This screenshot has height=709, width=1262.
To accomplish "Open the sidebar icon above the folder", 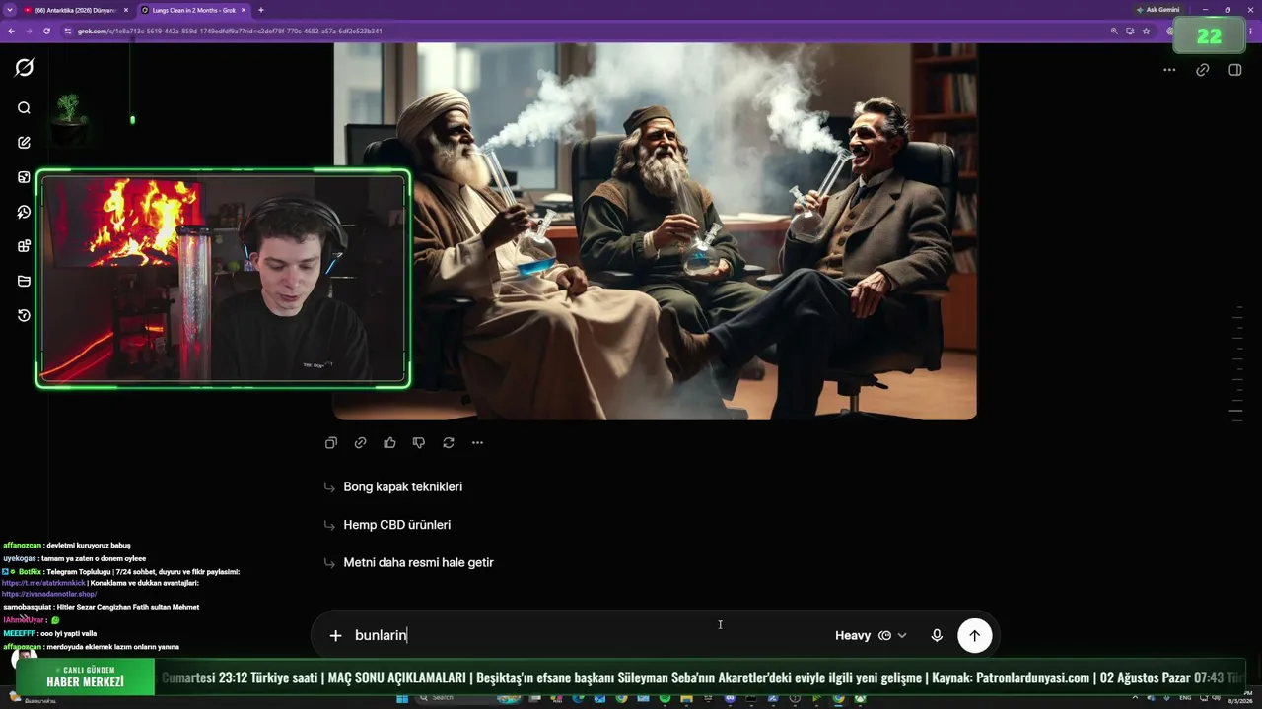I will point(25,246).
